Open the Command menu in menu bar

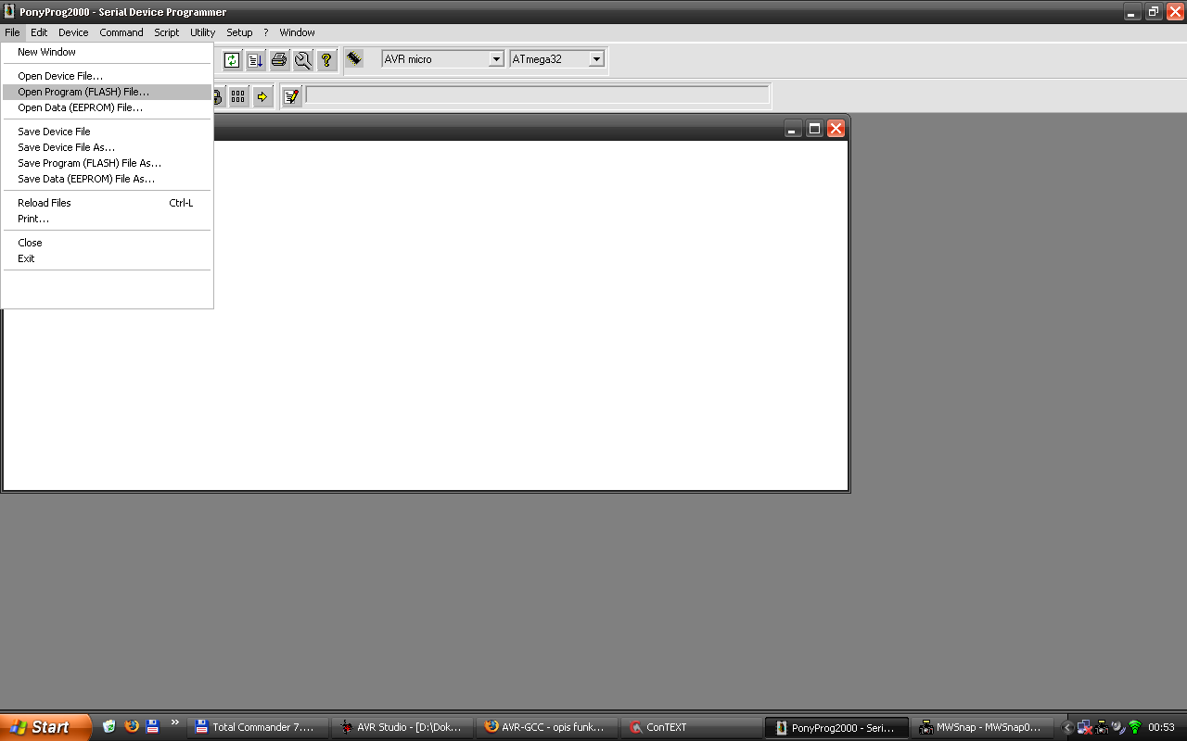coord(121,32)
